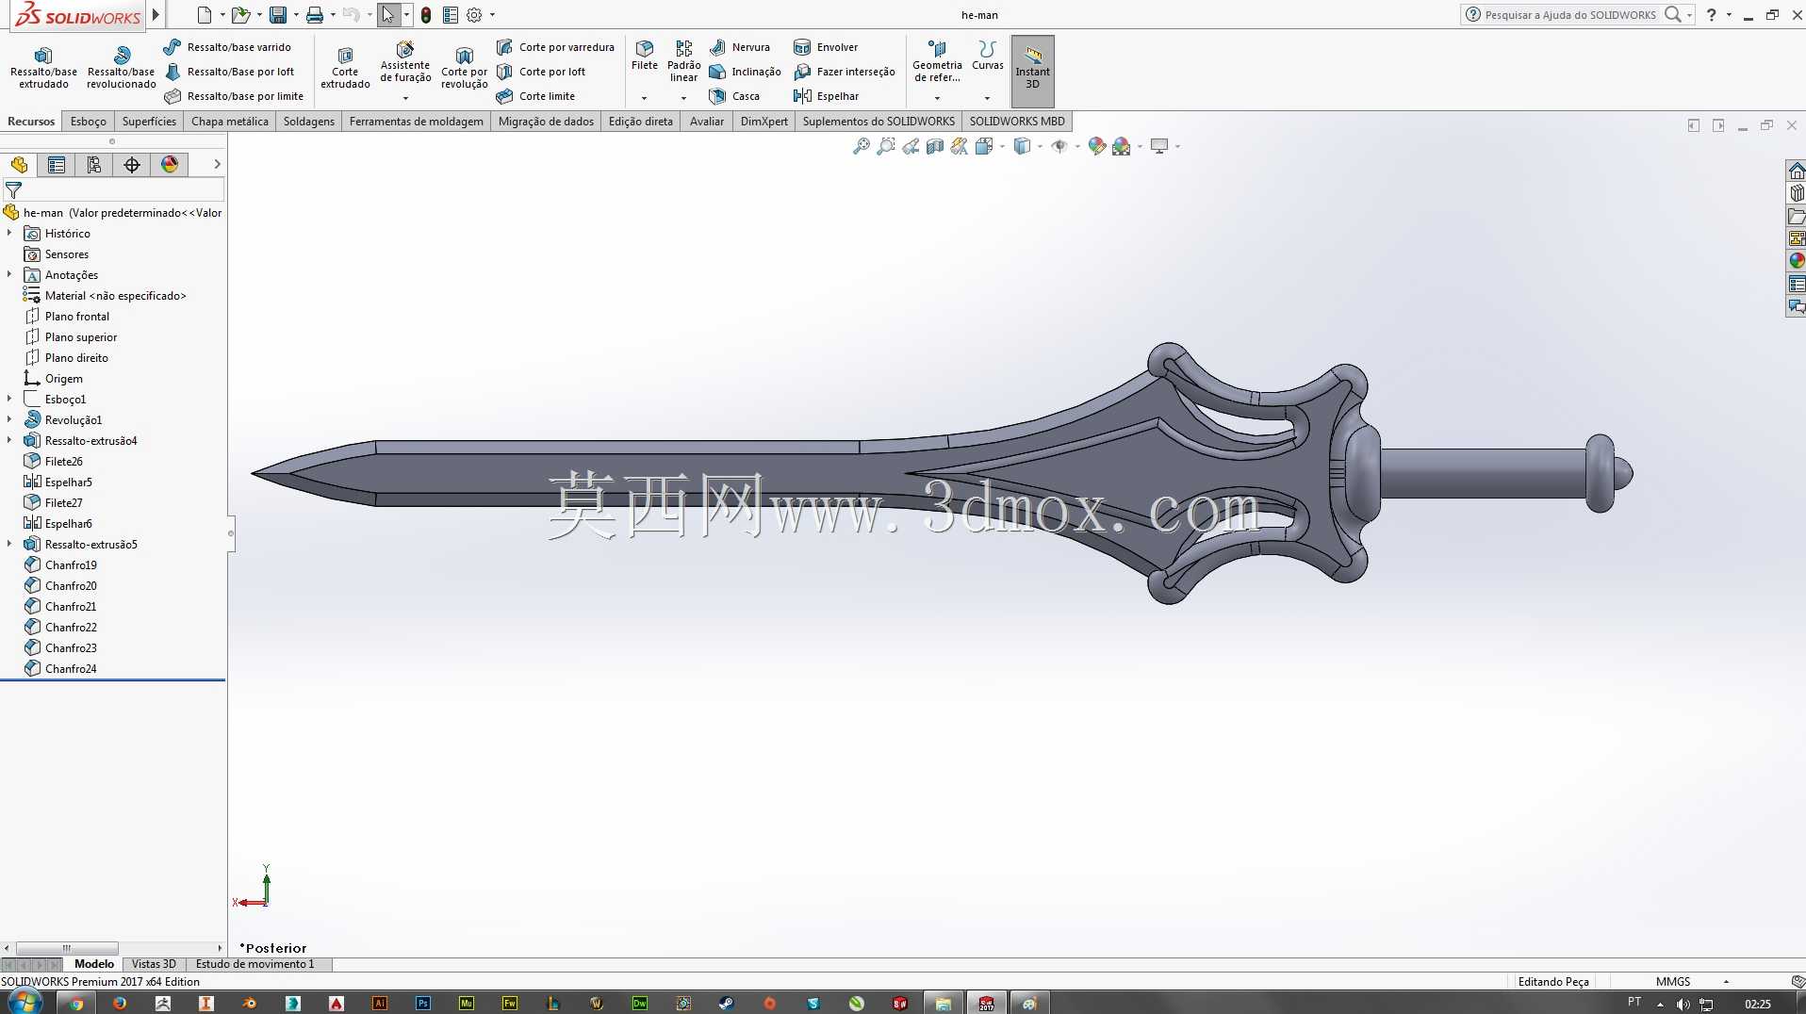Click the Zoom to fit icon
1806x1014 pixels.
[861, 146]
